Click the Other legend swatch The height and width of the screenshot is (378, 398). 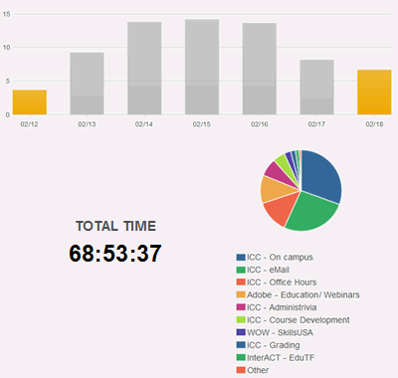pos(241,371)
